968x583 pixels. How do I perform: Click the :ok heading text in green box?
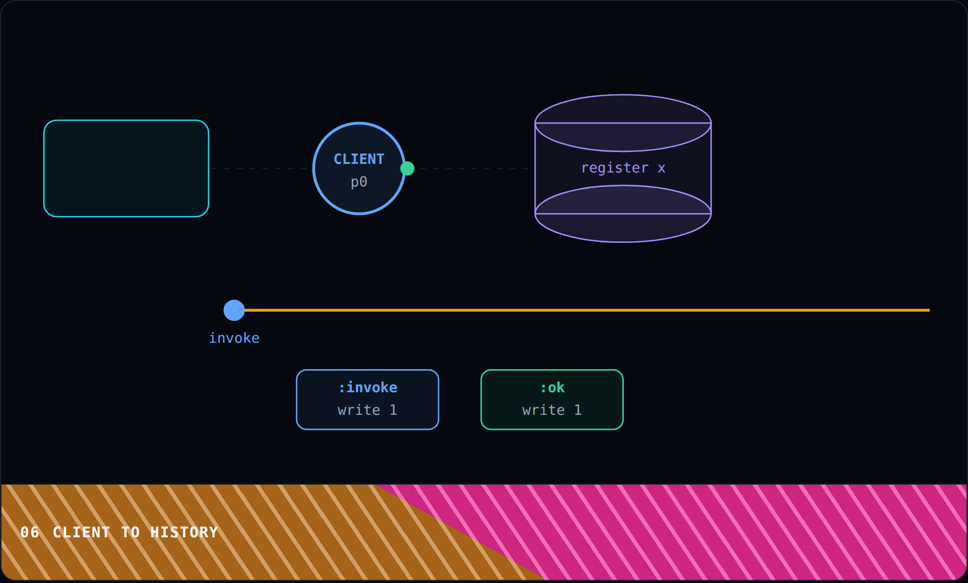coord(552,387)
